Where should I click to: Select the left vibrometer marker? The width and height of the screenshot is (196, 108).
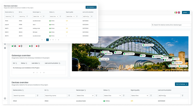point(173,66)
